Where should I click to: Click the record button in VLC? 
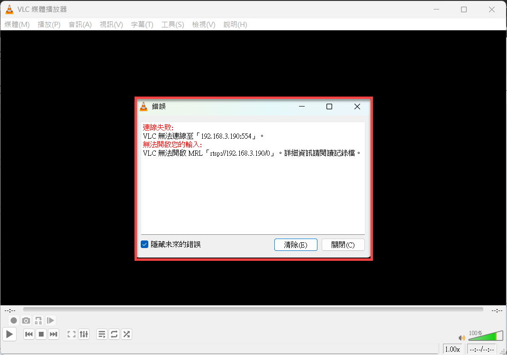click(x=14, y=320)
